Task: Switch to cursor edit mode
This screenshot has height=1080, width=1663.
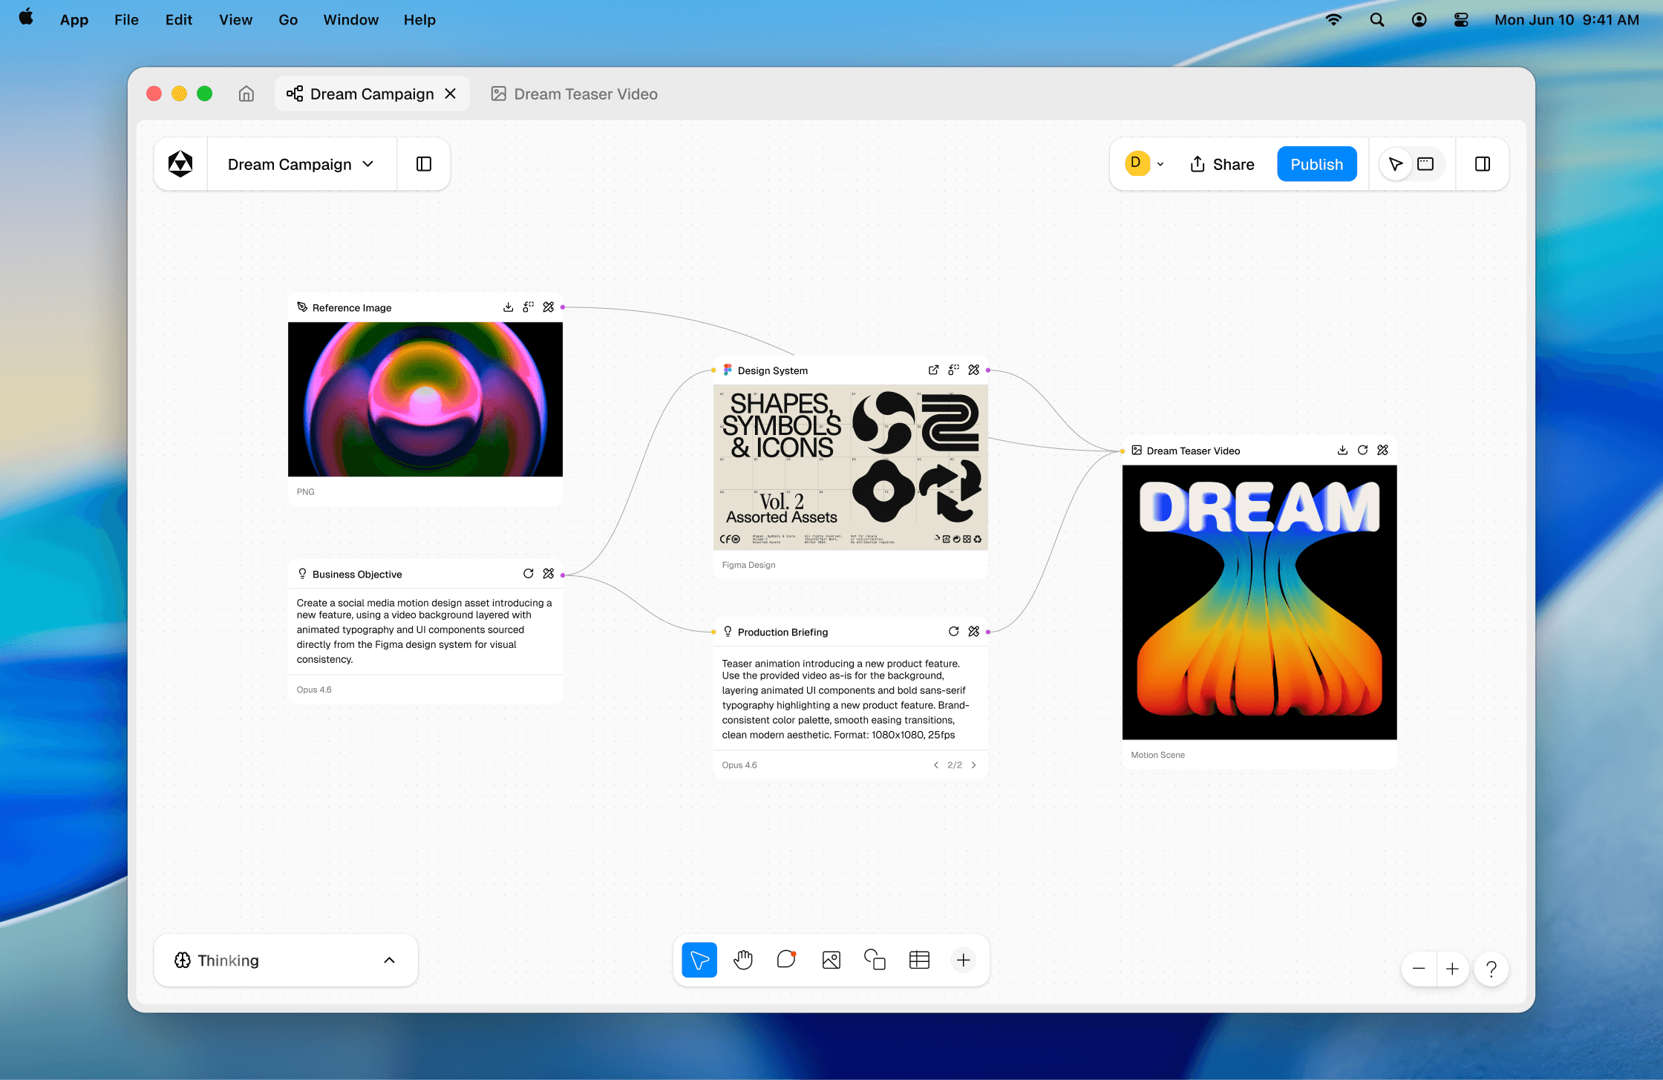Action: click(1396, 164)
